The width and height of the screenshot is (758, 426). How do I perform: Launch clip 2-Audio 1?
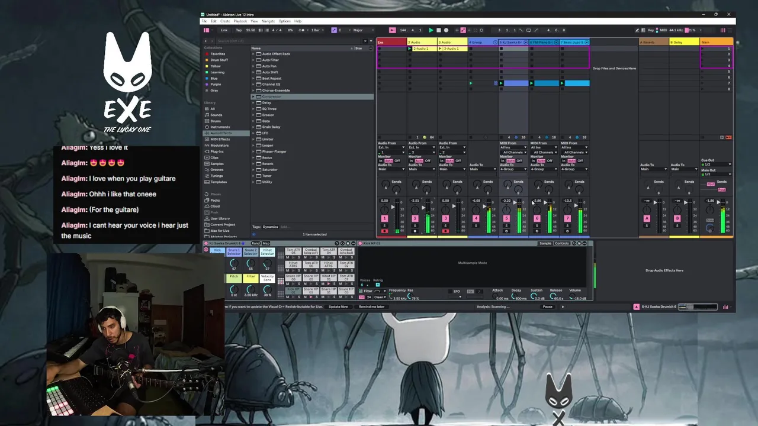tap(410, 49)
